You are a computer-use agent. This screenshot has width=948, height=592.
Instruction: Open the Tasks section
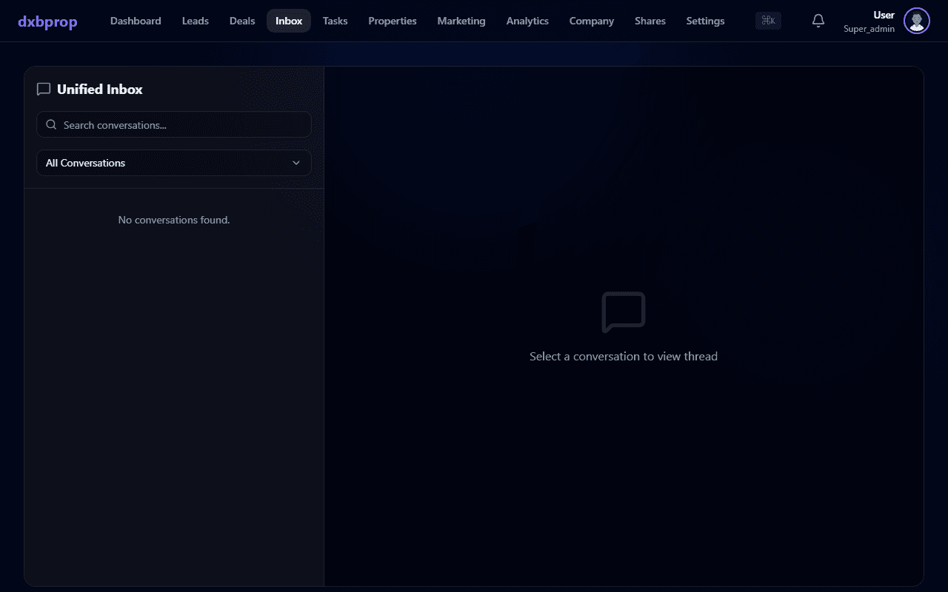click(335, 21)
